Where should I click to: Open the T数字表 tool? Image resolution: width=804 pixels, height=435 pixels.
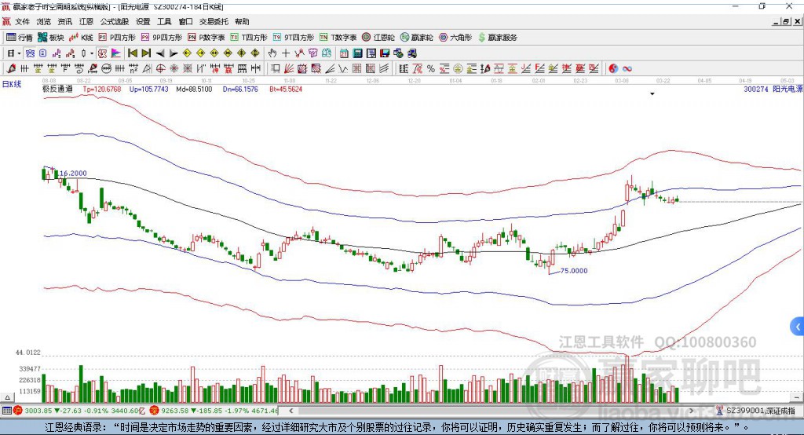pos(338,38)
